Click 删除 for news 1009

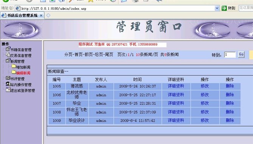(x=230, y=121)
